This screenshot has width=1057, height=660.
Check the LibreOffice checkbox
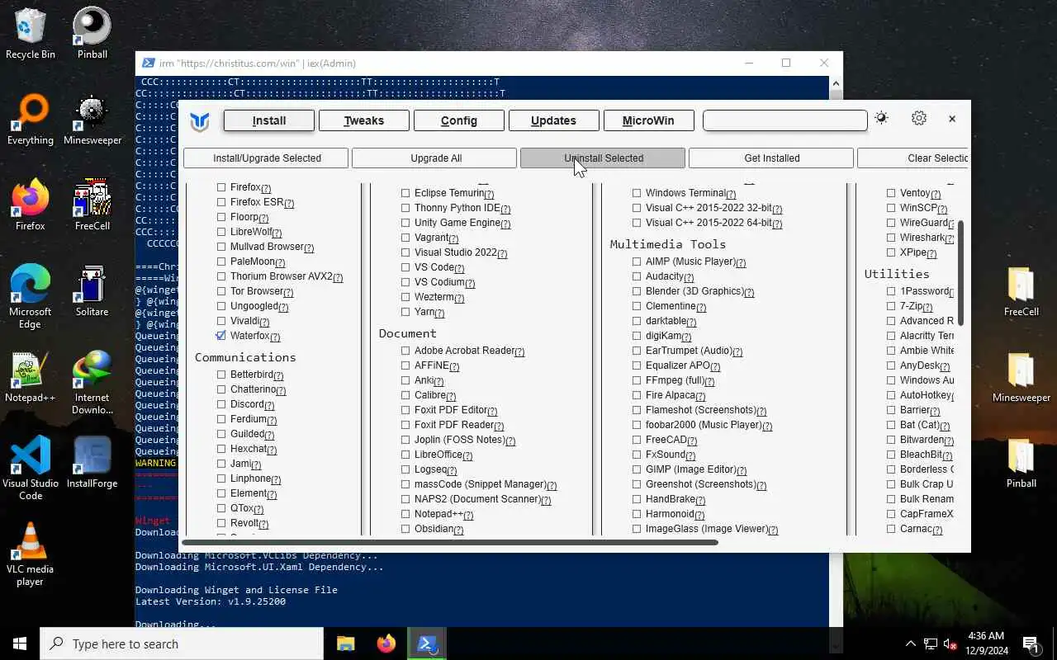(405, 455)
